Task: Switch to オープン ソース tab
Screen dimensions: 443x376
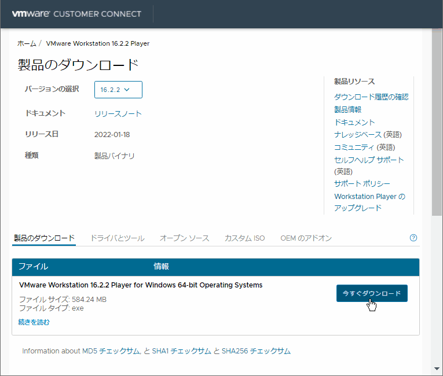Action: click(x=185, y=238)
